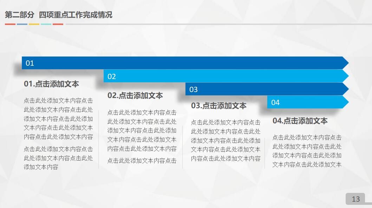Click the second body paragraph under heading 01
The width and height of the screenshot is (372, 208).
point(58,158)
